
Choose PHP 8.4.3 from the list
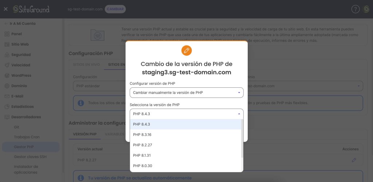click(x=185, y=124)
